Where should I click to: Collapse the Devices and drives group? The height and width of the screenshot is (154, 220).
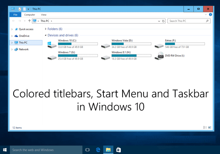(45, 35)
